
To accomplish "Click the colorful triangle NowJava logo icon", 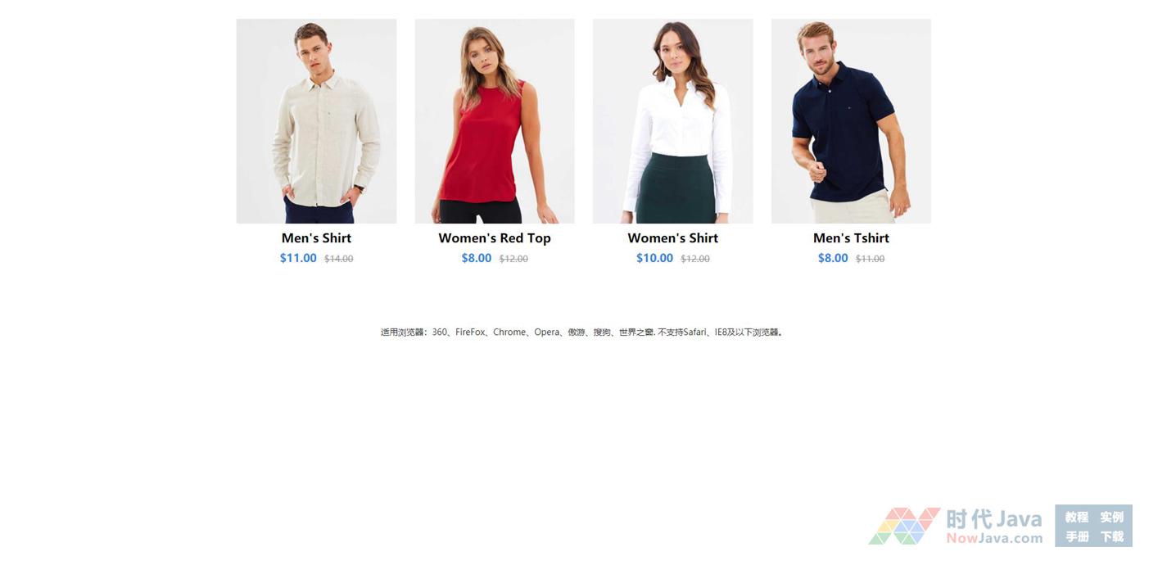I will pos(904,526).
